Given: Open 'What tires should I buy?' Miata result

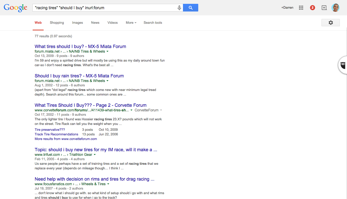Looking at the screenshot, I should (x=80, y=46).
